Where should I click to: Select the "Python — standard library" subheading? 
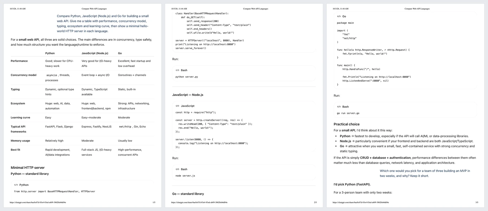[x=30, y=174]
